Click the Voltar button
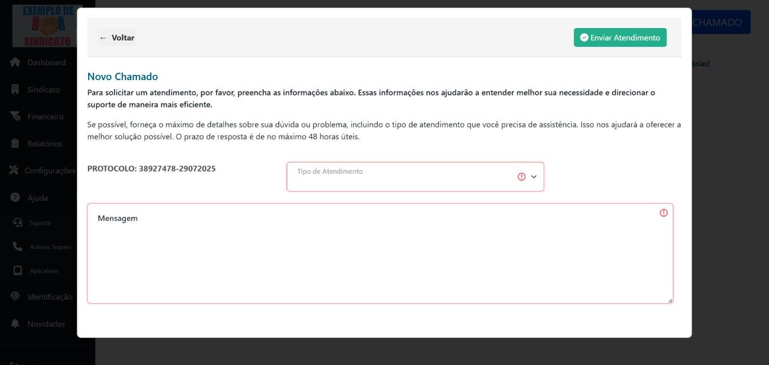769x365 pixels. click(x=117, y=37)
